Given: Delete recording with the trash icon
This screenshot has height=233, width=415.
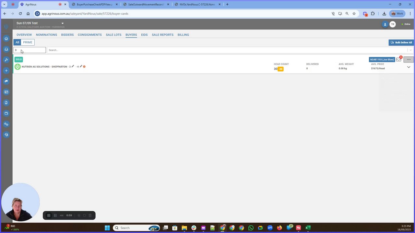Looking at the screenshot, I should pyautogui.click(x=90, y=216).
